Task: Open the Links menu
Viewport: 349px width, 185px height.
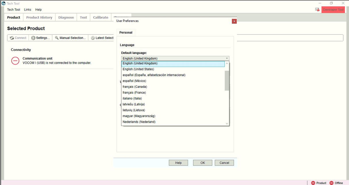Action: pyautogui.click(x=27, y=9)
